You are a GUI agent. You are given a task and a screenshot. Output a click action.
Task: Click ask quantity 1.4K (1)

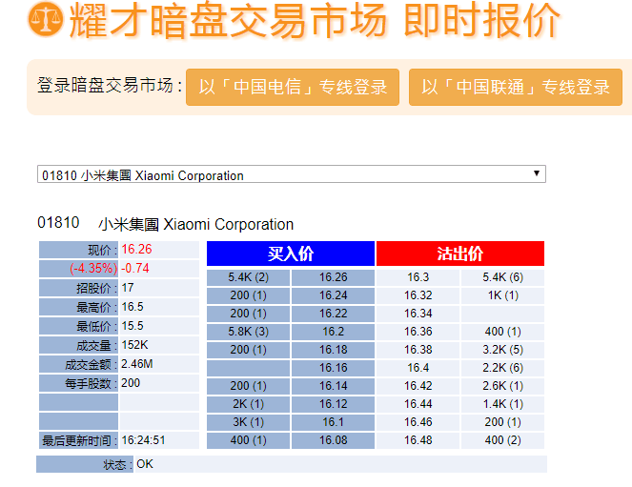pos(503,404)
